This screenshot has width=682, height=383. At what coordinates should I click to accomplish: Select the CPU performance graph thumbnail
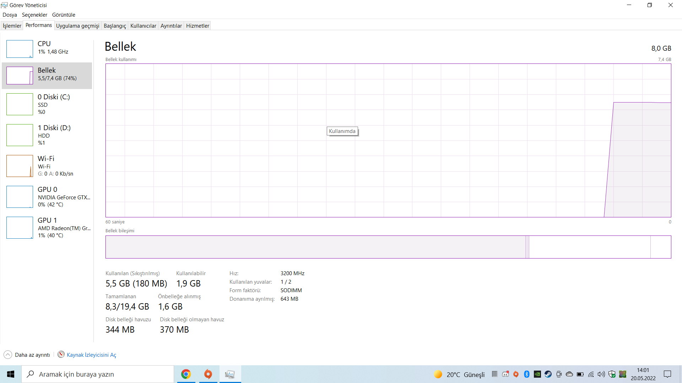click(20, 49)
